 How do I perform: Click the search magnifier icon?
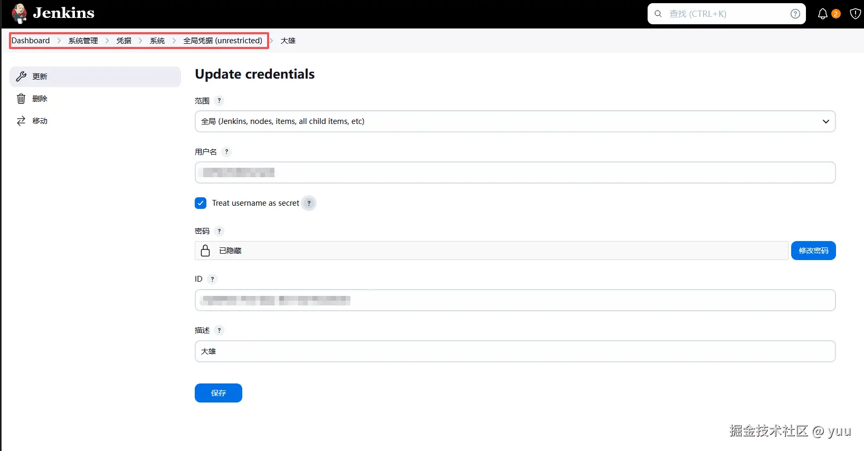(x=658, y=14)
